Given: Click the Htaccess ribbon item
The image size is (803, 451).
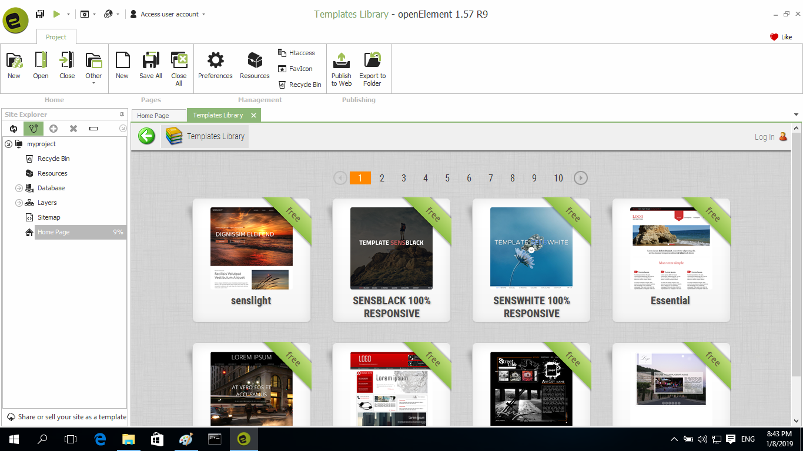Looking at the screenshot, I should (x=296, y=53).
